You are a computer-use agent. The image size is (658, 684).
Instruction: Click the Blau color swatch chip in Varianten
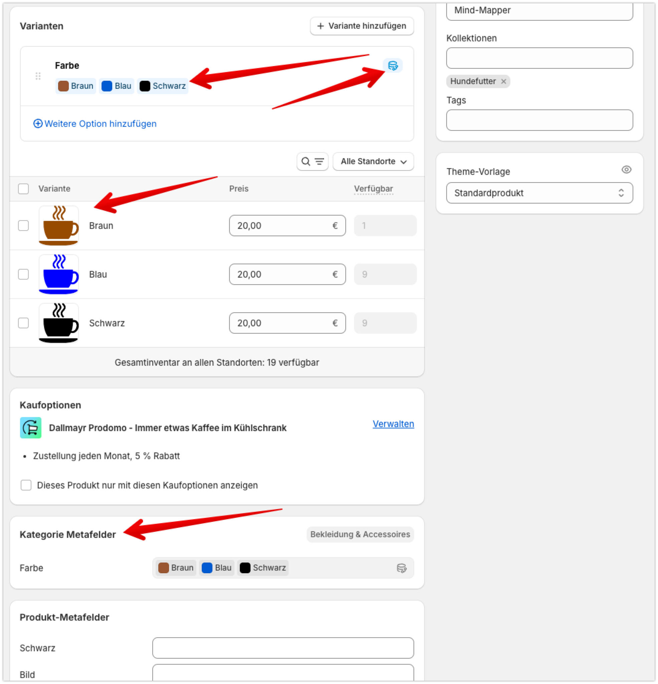(x=116, y=86)
